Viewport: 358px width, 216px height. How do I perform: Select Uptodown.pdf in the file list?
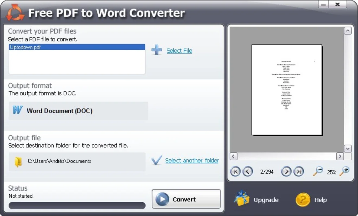(77, 47)
